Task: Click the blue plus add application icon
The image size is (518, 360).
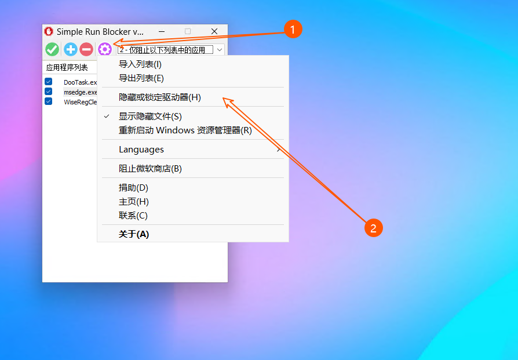Action: [70, 50]
